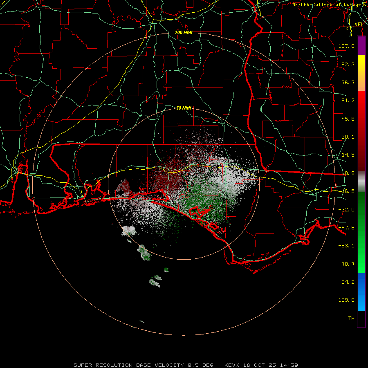This screenshot has height=368, width=368.
Task: Click the -63.1 velocity scale value
Action: [x=346, y=246]
